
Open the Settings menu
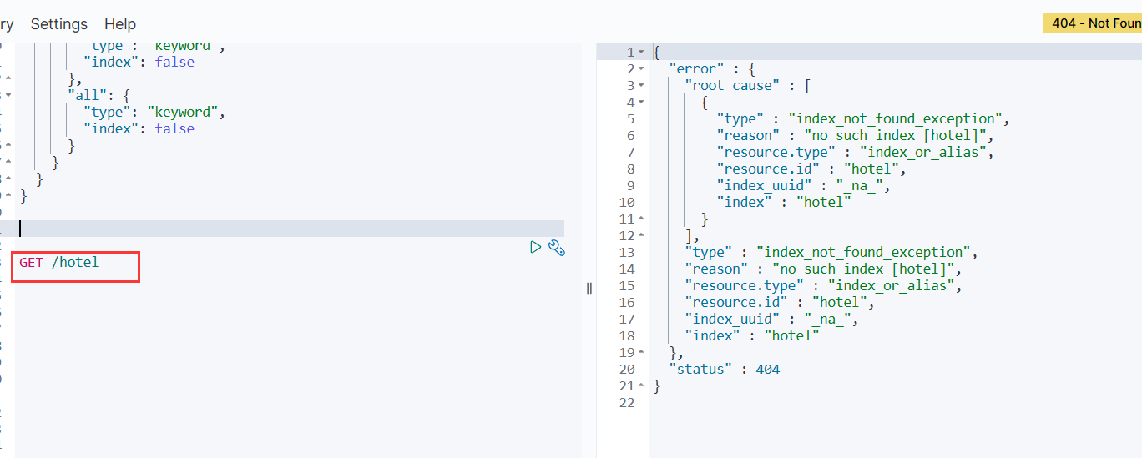point(58,24)
